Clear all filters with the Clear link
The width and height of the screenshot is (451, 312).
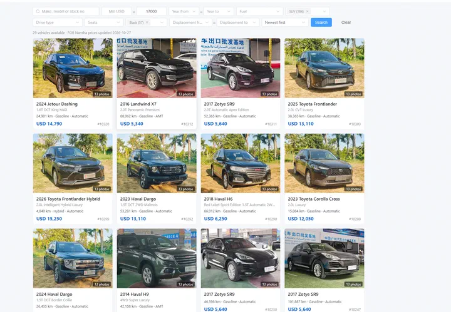(346, 23)
